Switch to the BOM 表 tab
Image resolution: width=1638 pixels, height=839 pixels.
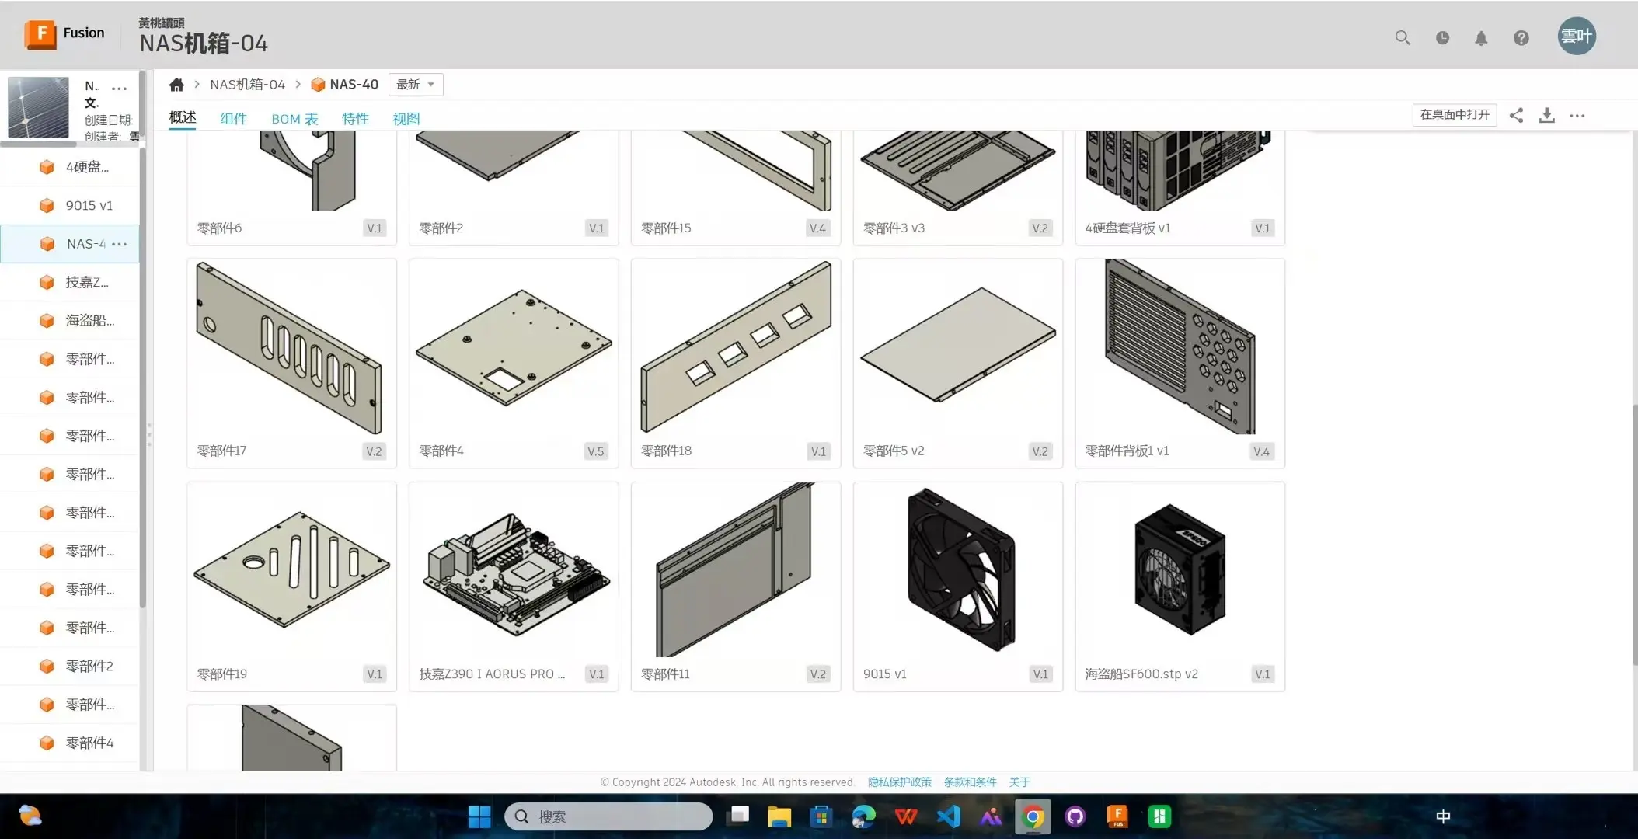294,119
